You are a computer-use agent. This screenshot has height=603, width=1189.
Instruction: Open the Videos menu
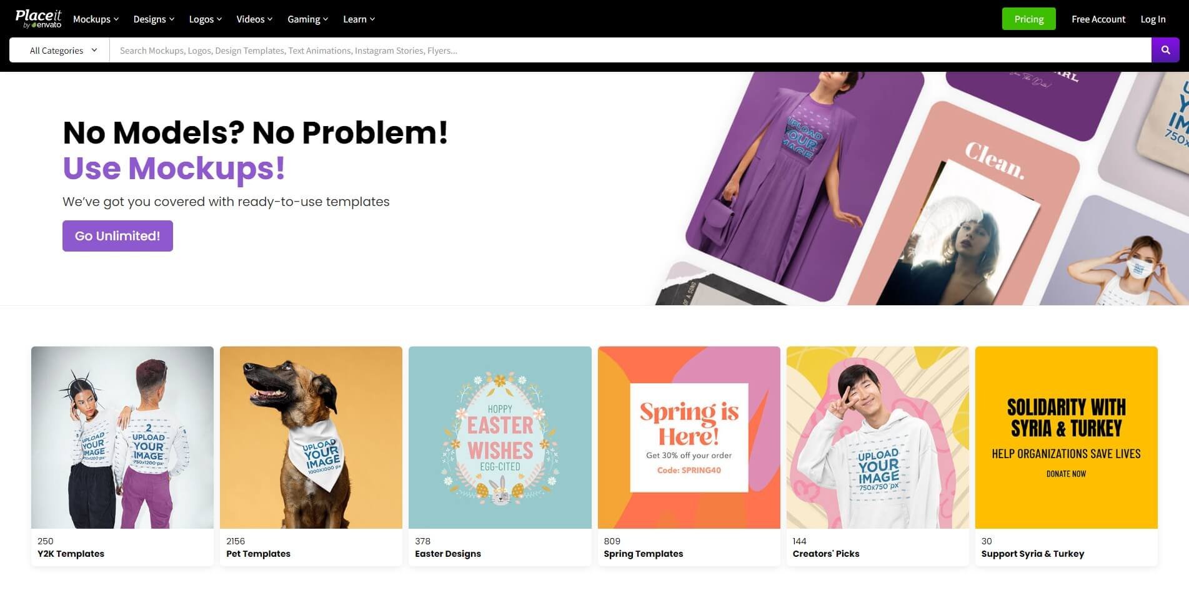tap(254, 19)
